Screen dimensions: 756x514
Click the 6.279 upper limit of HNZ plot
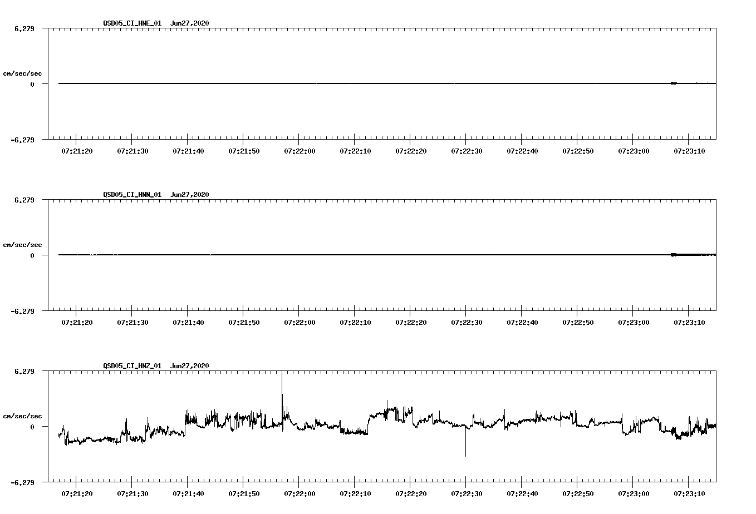[x=24, y=371]
